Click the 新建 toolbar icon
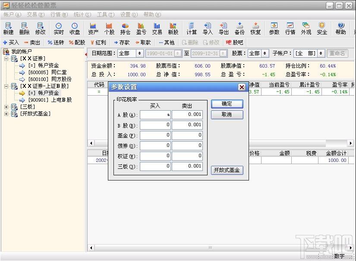The width and height of the screenshot is (356, 261). tap(8, 28)
